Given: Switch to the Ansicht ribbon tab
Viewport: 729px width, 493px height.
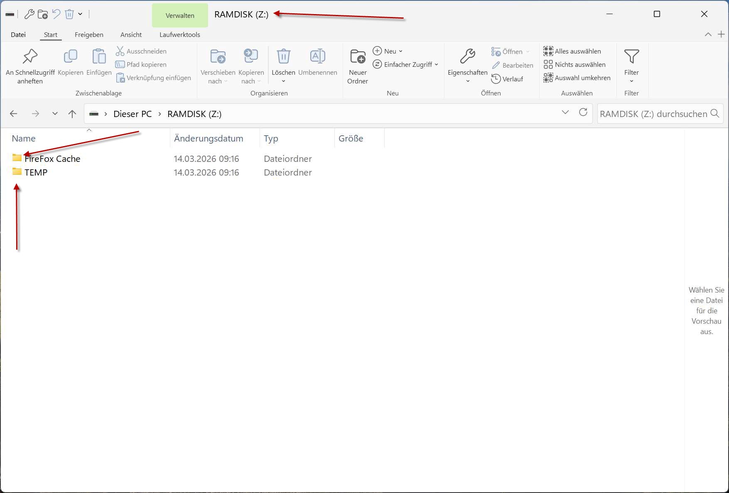Looking at the screenshot, I should (x=131, y=35).
